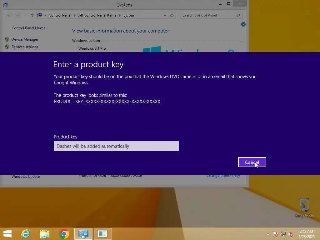Open Remote settings in System window
Screen dimensions: 320x240
tap(25, 47)
